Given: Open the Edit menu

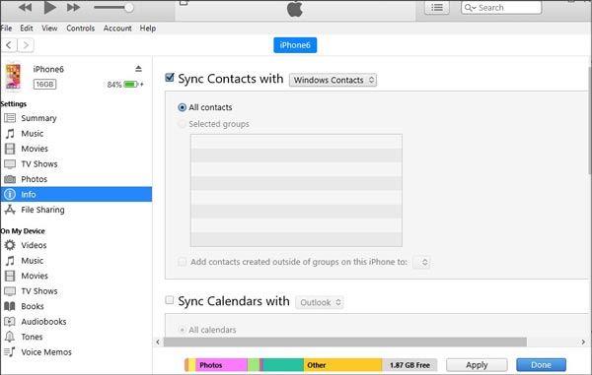Looking at the screenshot, I should click(x=27, y=29).
